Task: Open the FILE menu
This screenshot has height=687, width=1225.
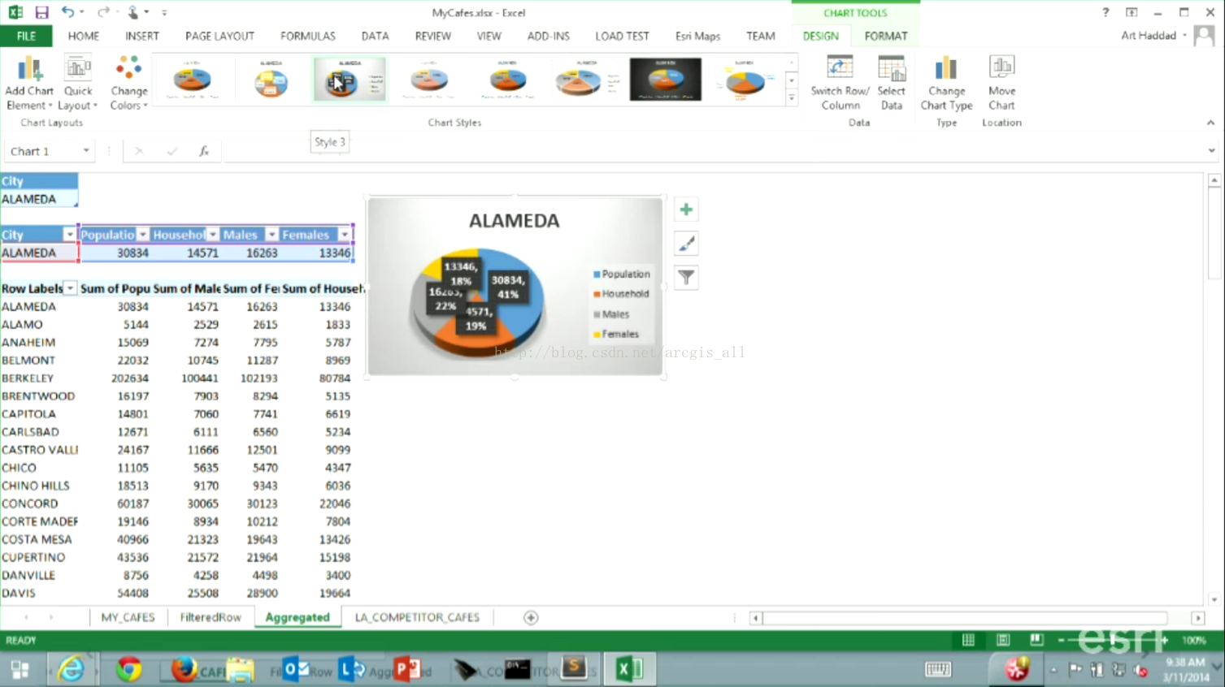Action: click(26, 37)
